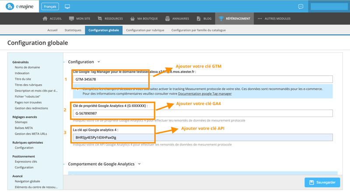350x192 pixels.
Task: Open the Mon Site menu
Action: pyautogui.click(x=80, y=18)
